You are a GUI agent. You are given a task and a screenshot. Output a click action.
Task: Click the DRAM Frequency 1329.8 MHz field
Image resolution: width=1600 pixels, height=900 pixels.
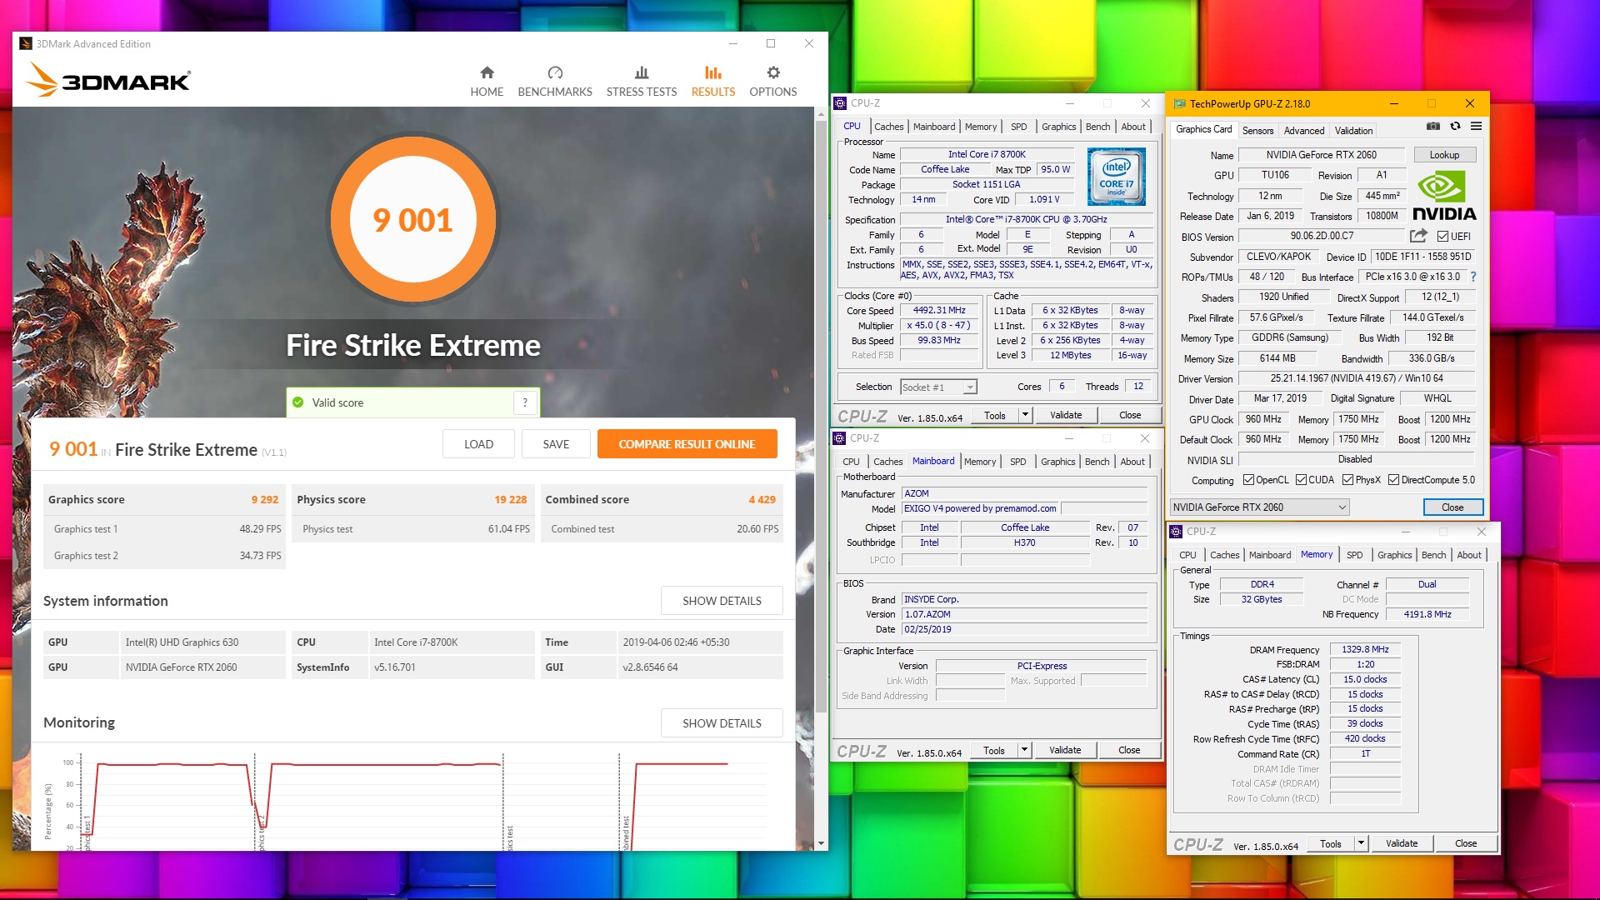click(1365, 650)
